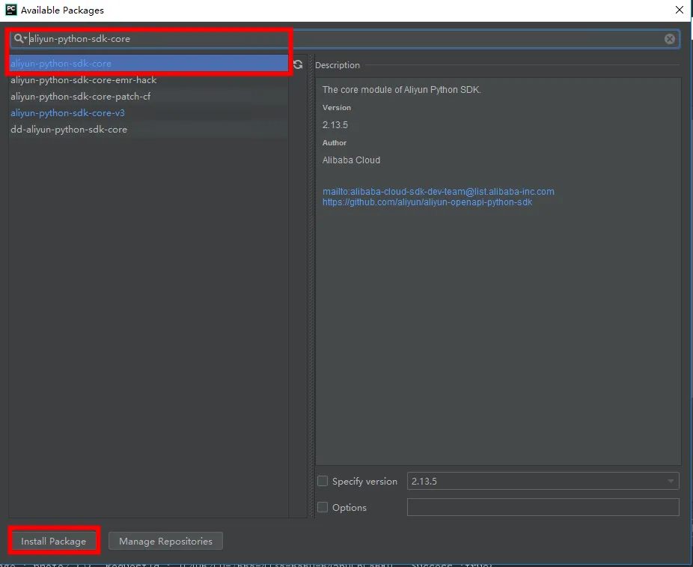Tick the Options checkbox
Screen dimensions: 693x567
323,507
